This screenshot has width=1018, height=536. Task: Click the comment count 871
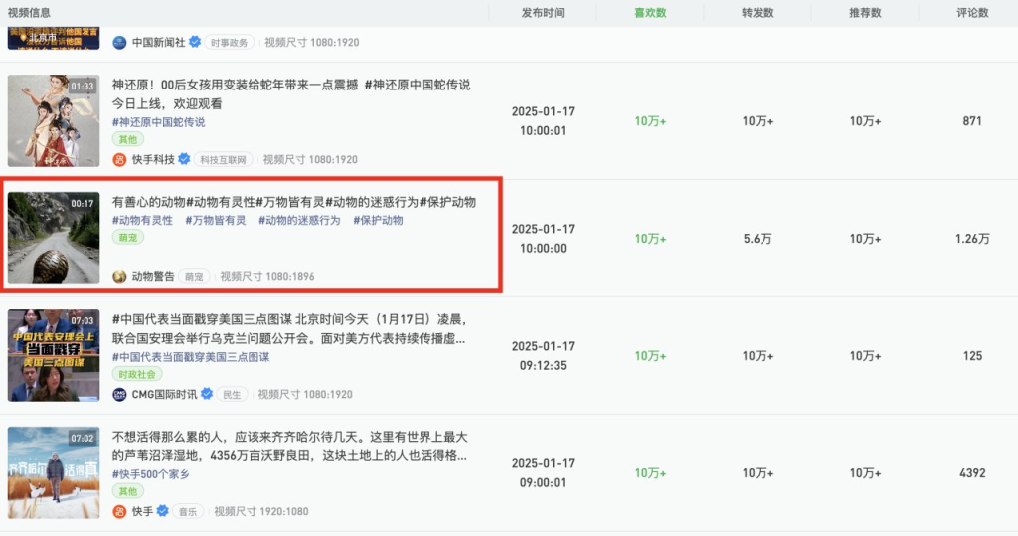(x=972, y=121)
